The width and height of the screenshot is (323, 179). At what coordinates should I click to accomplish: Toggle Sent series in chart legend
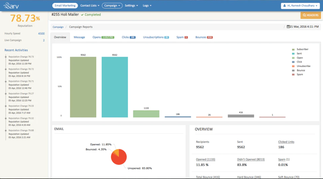[x=297, y=53]
